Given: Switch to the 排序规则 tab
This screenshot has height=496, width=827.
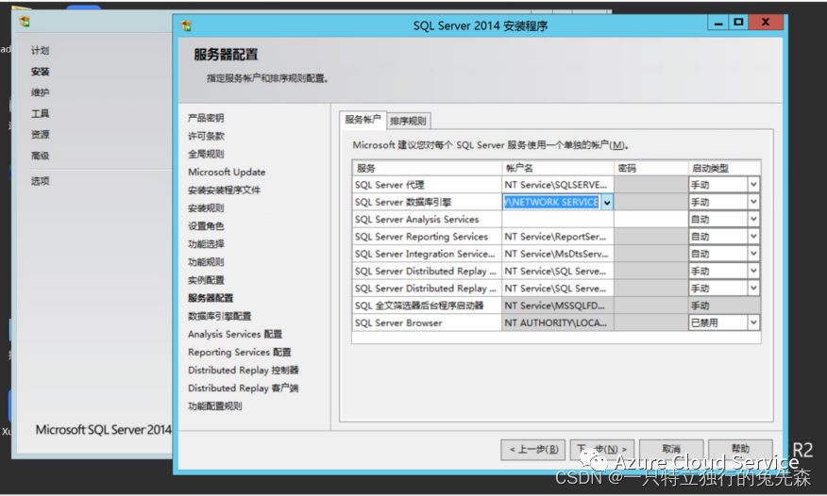Looking at the screenshot, I should click(x=408, y=121).
